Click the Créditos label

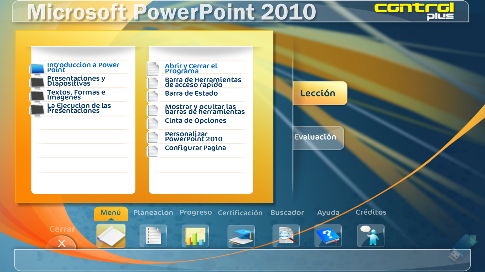pyautogui.click(x=371, y=212)
